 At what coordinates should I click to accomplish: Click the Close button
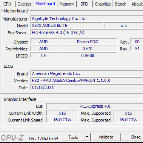[133, 137]
